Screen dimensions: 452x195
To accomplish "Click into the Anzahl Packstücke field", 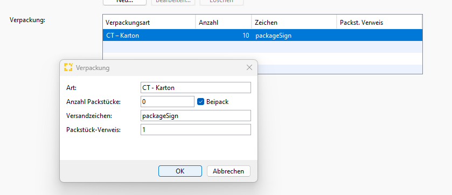I will pos(168,101).
